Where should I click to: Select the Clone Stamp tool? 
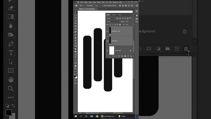tap(75, 37)
